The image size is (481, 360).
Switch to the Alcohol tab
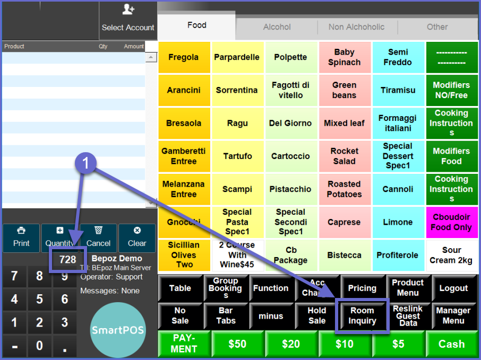pos(277,27)
